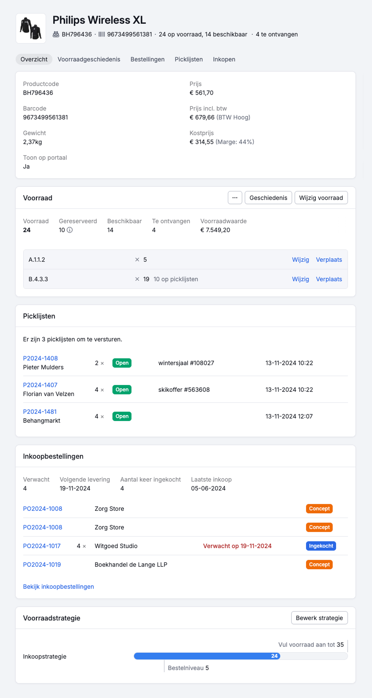Click the Wijzig voorraad button
Screen dimensions: 372x698
pyautogui.click(x=321, y=198)
